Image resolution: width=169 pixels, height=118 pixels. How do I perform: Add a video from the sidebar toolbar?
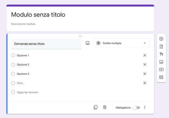161,70
